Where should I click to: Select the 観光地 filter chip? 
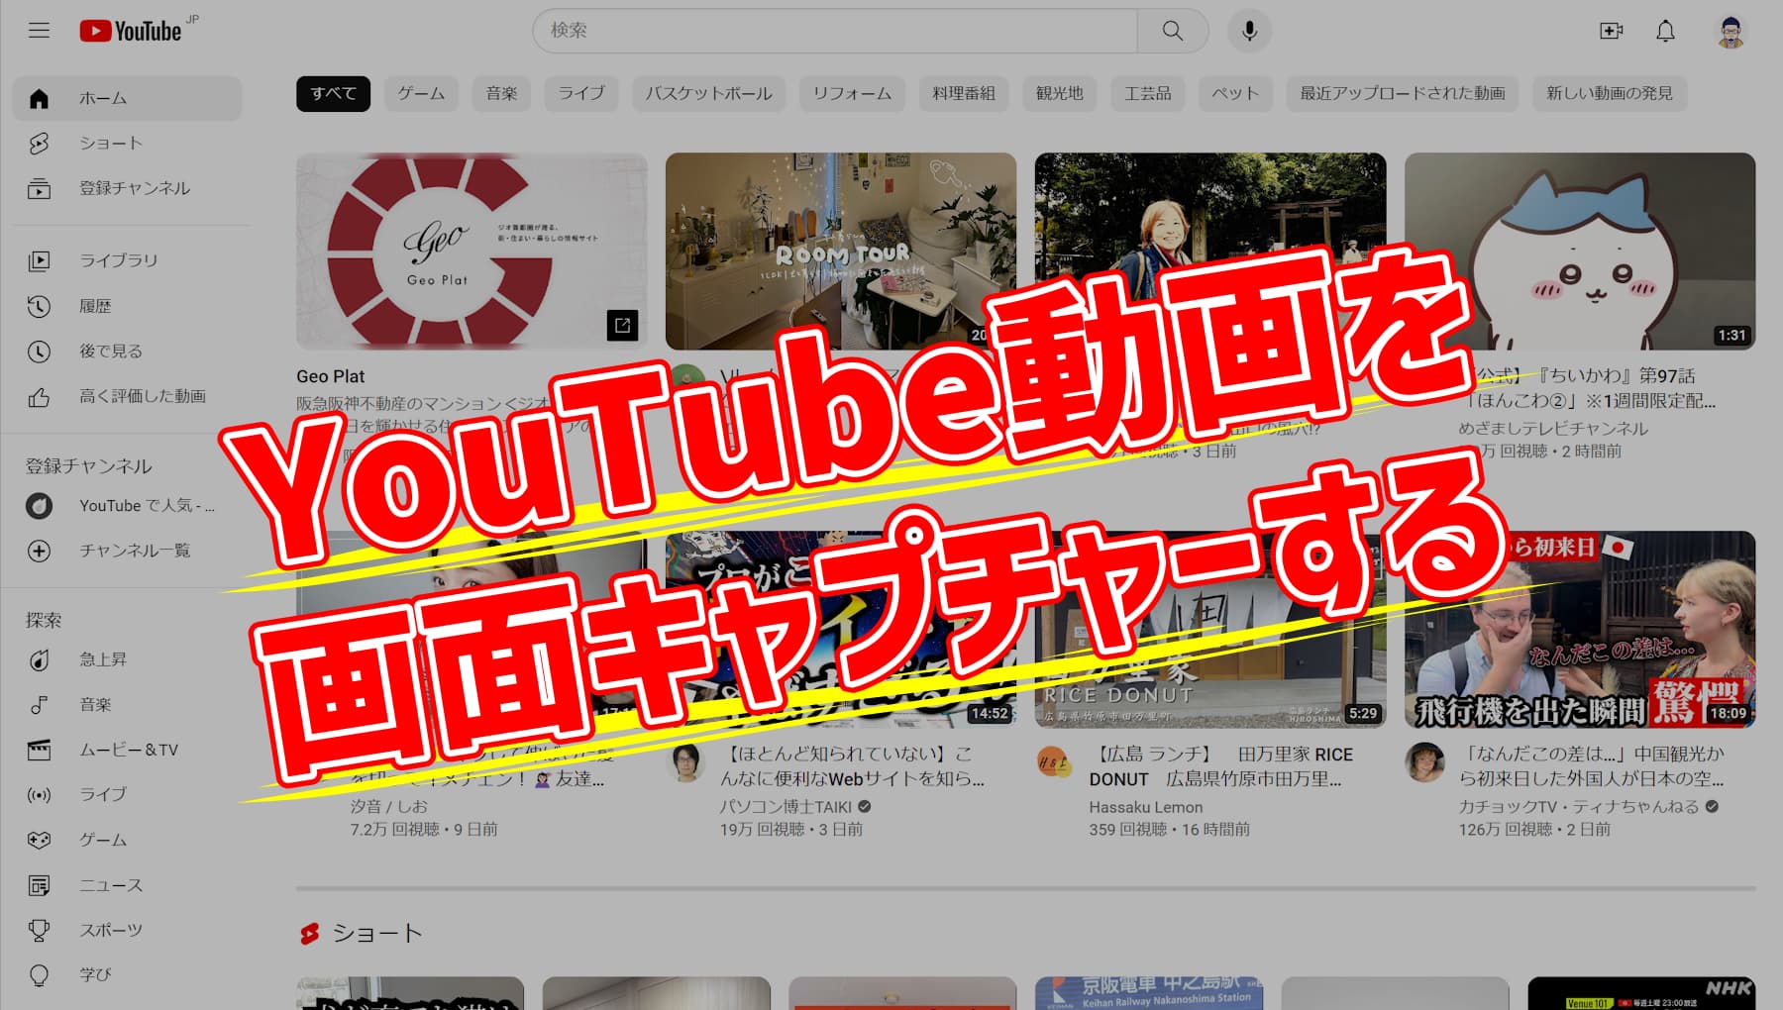[x=1059, y=94]
